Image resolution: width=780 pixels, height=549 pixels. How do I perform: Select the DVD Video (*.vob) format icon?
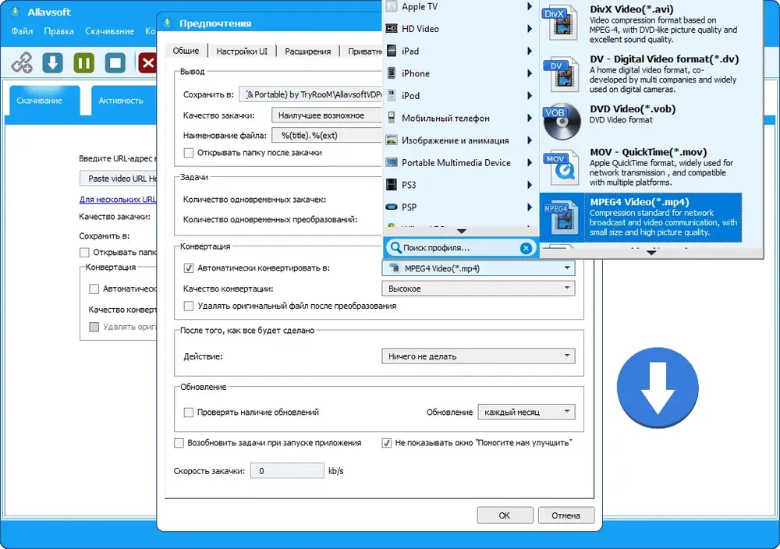(x=562, y=121)
